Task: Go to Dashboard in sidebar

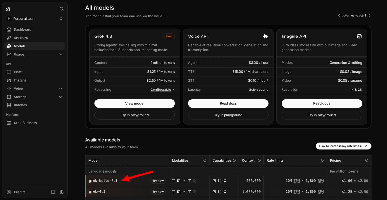Action: coord(35,29)
